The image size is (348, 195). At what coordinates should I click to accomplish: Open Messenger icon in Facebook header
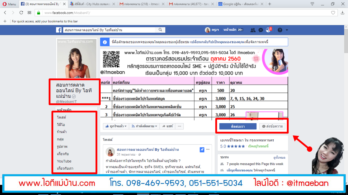pos(261,30)
